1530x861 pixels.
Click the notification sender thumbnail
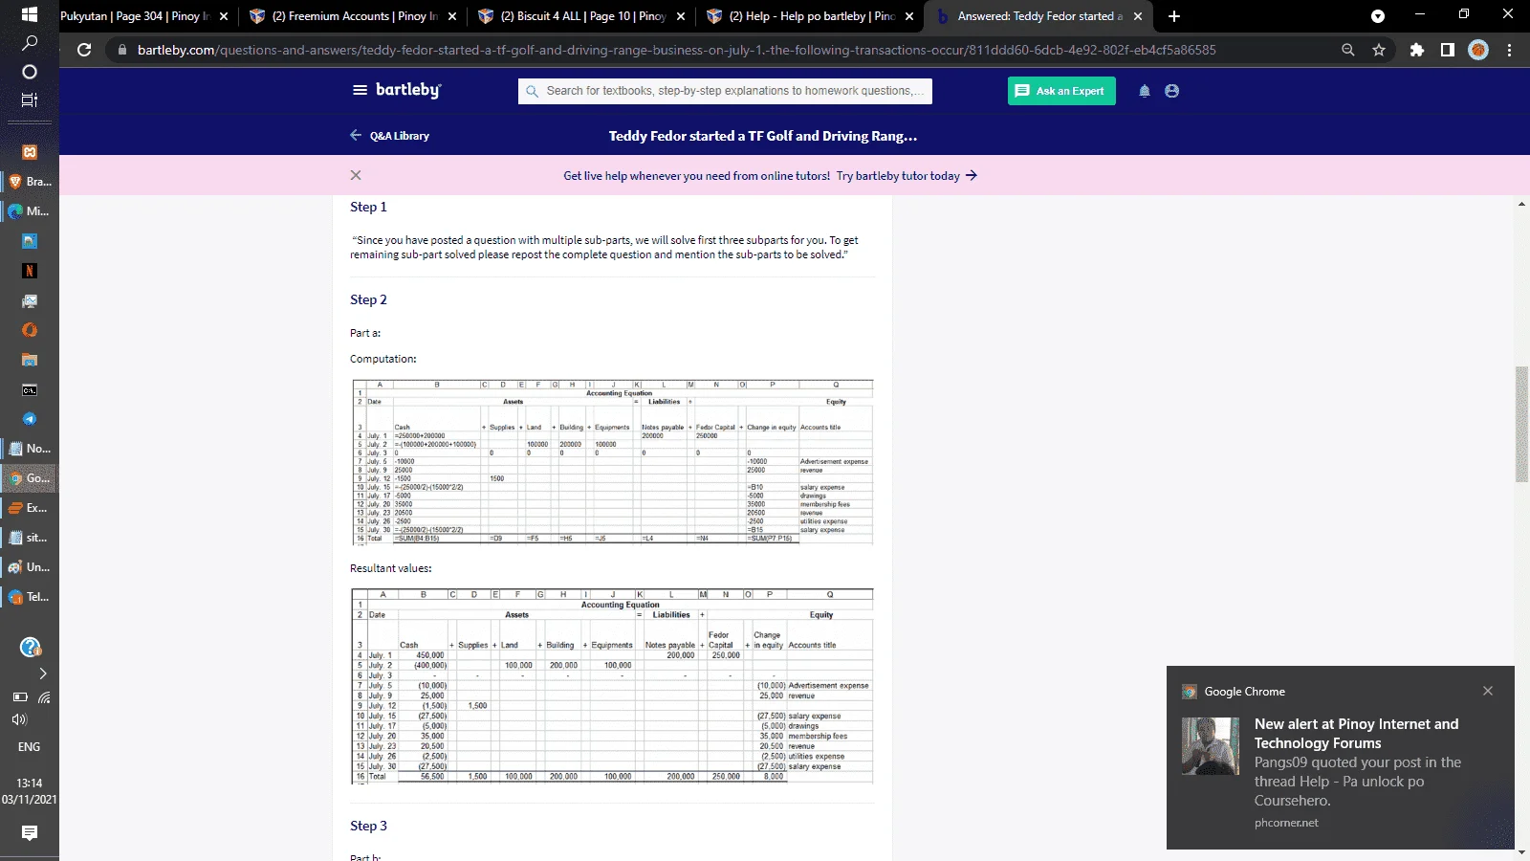(x=1211, y=746)
